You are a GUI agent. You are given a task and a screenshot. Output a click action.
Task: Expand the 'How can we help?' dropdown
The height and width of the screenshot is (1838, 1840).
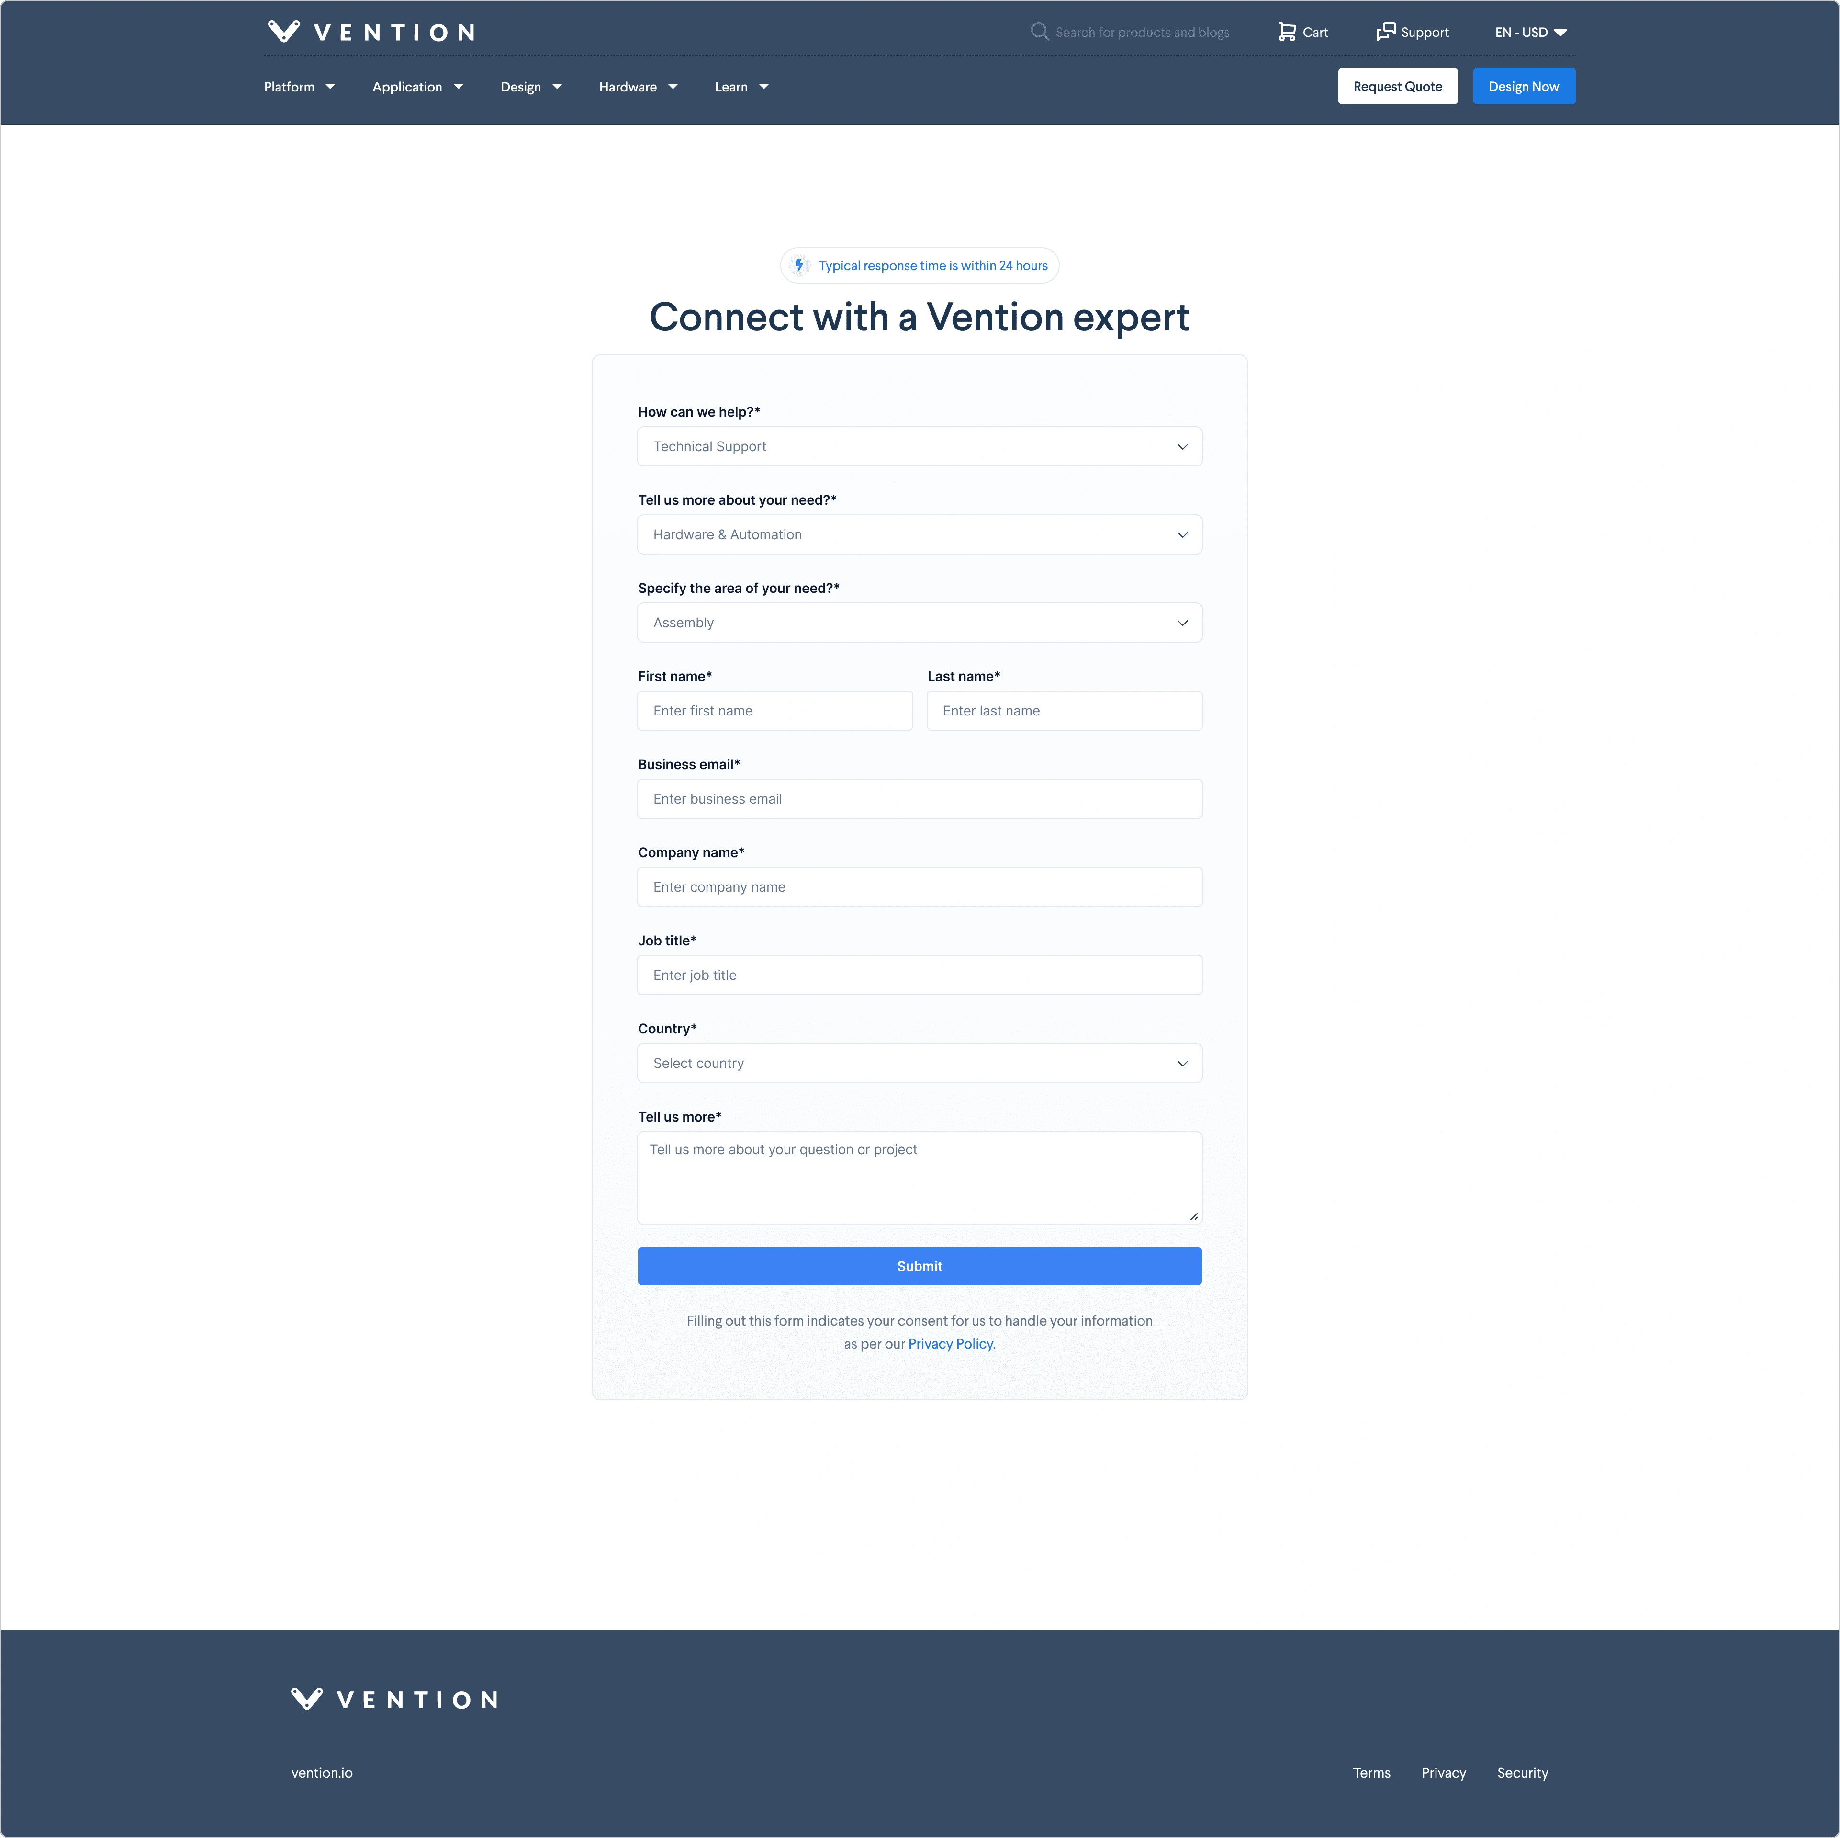pyautogui.click(x=920, y=446)
